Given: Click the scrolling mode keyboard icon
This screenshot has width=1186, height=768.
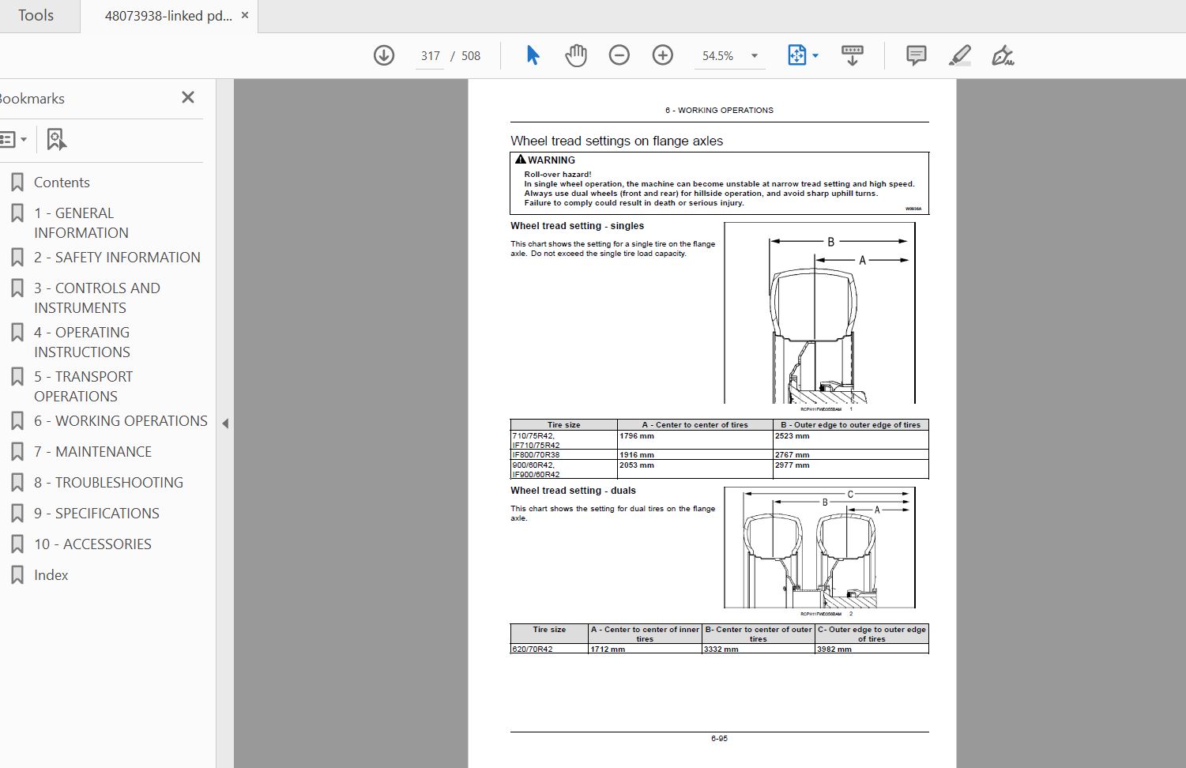Looking at the screenshot, I should tap(852, 55).
